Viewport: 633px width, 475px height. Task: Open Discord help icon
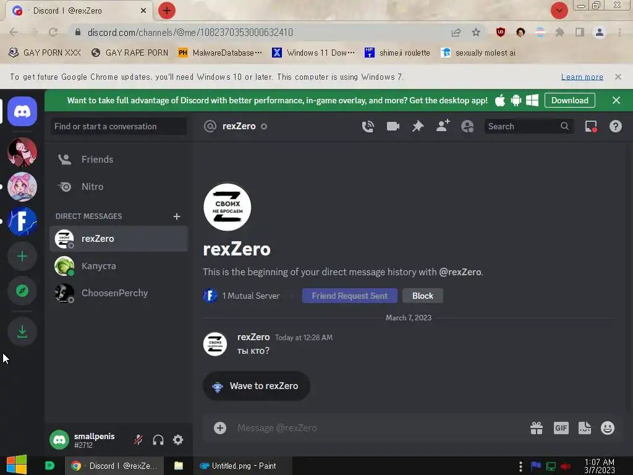(x=615, y=126)
